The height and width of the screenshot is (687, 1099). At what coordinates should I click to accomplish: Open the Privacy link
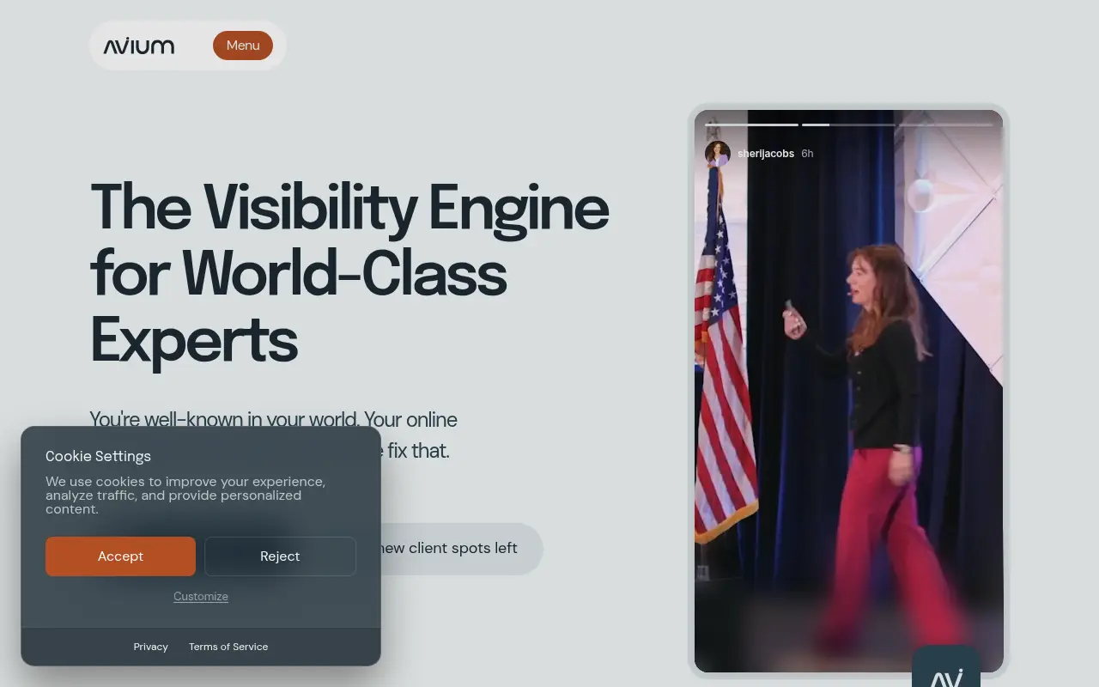point(151,647)
